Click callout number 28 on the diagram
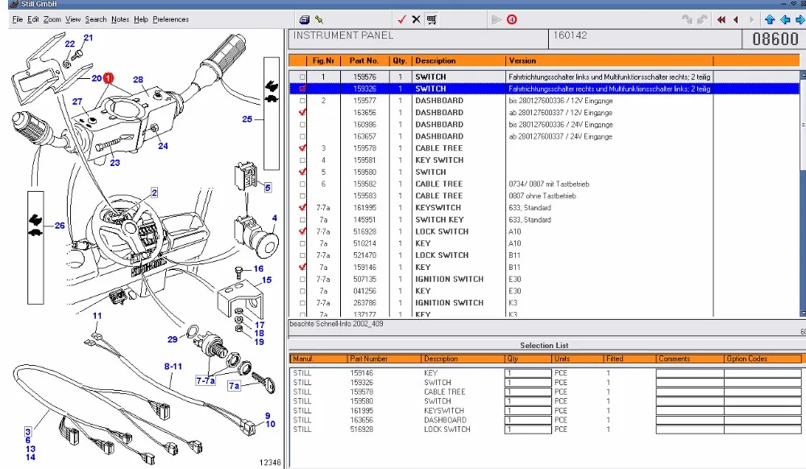The width and height of the screenshot is (806, 469). (139, 80)
